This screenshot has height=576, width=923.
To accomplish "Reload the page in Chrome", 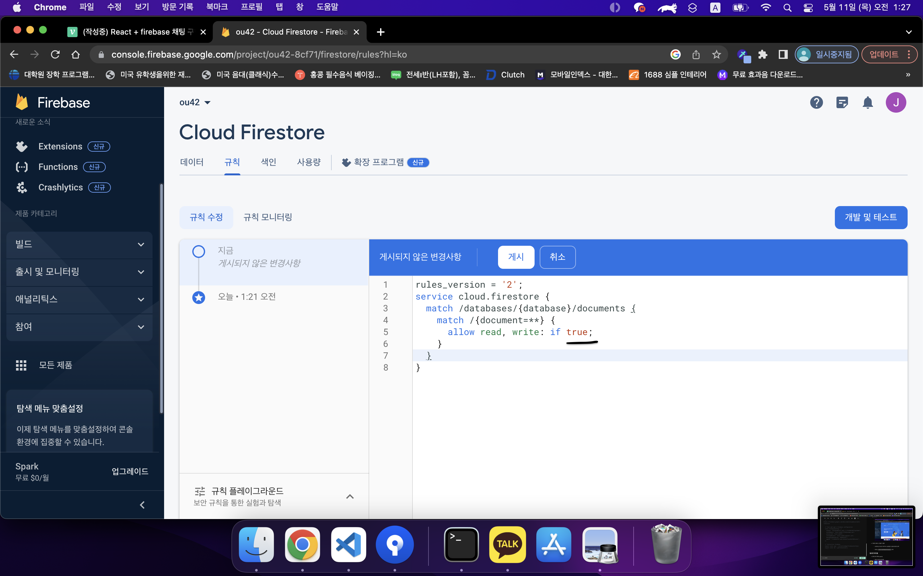I will (55, 54).
